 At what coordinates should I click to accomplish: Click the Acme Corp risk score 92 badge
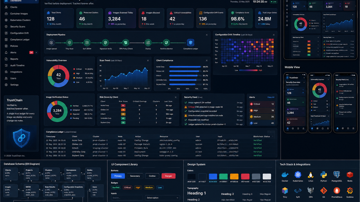click(x=123, y=105)
